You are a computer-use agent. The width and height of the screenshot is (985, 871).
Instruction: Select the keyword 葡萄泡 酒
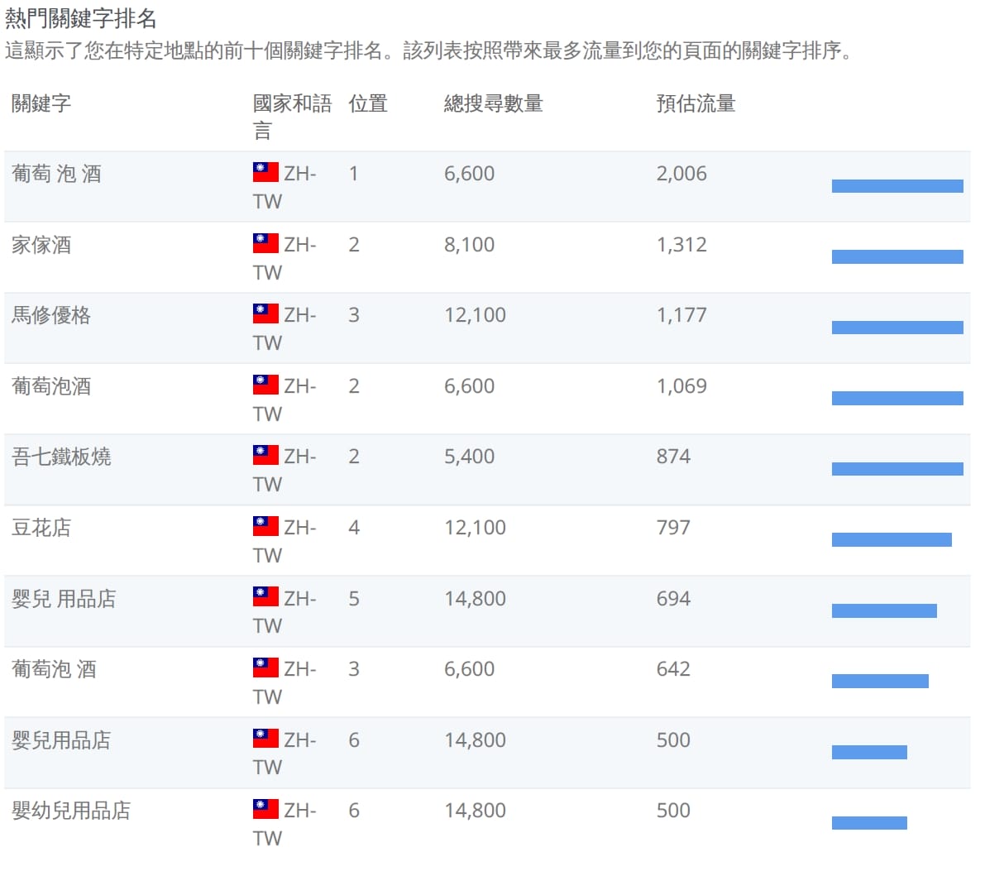coord(54,669)
